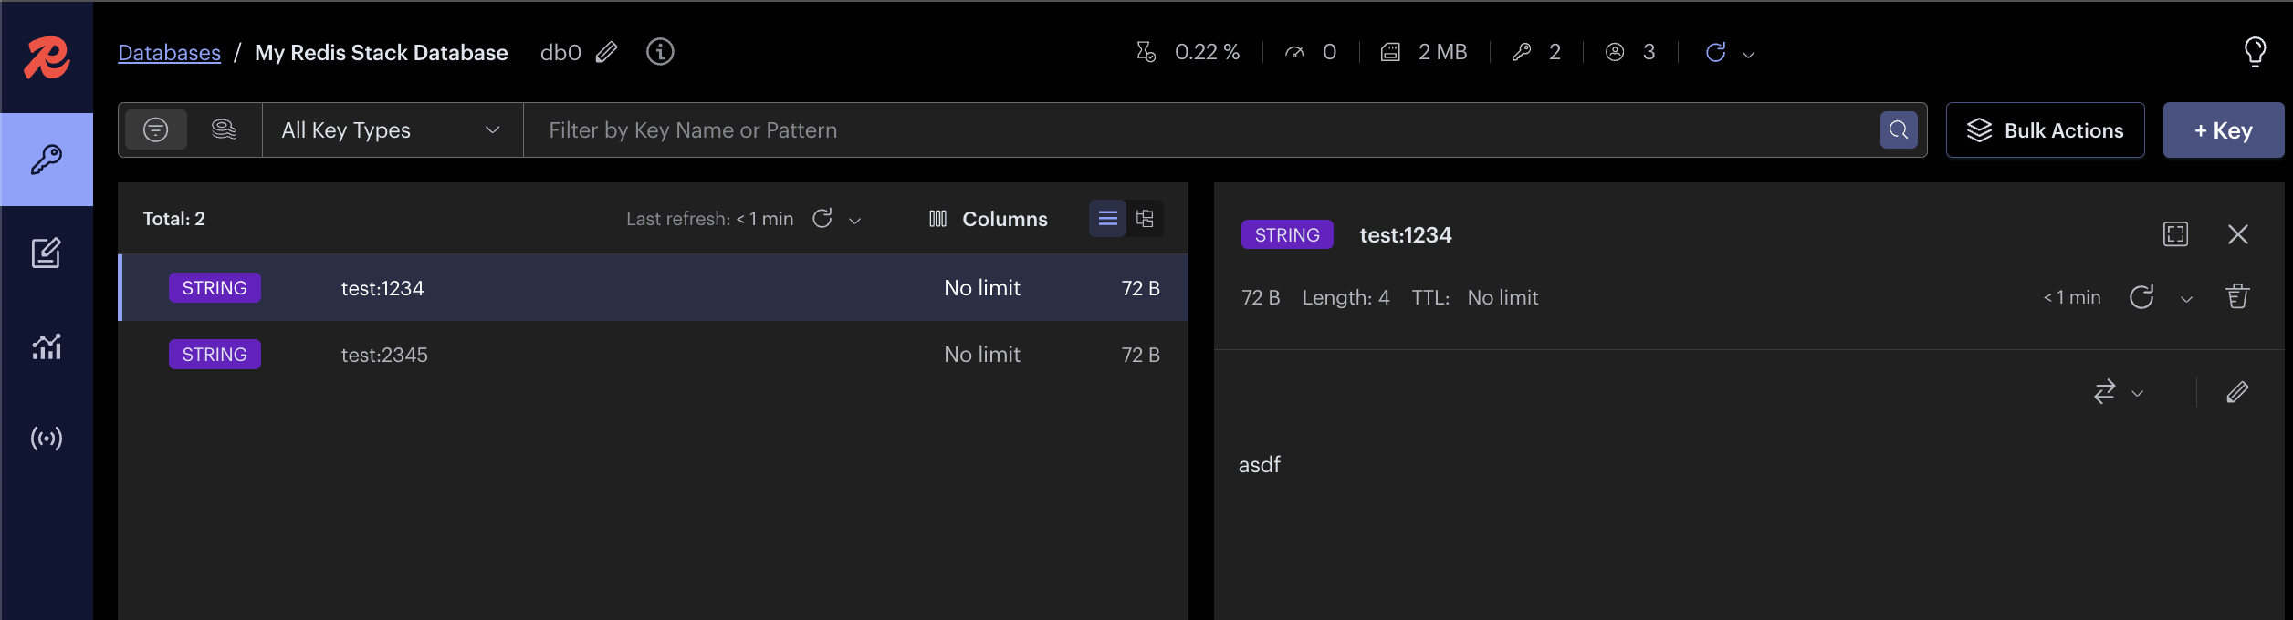Screen dimensions: 2293x620
Task: Open the Browser page in sidebar
Action: pos(46,160)
